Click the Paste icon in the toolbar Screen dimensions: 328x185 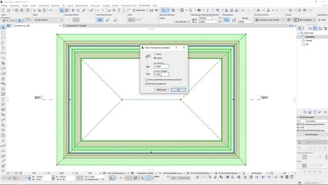[44, 10]
